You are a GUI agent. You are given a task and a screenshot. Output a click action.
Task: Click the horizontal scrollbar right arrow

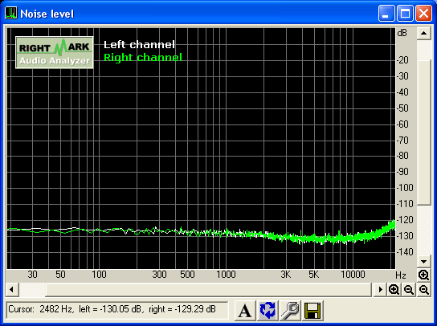[380, 290]
